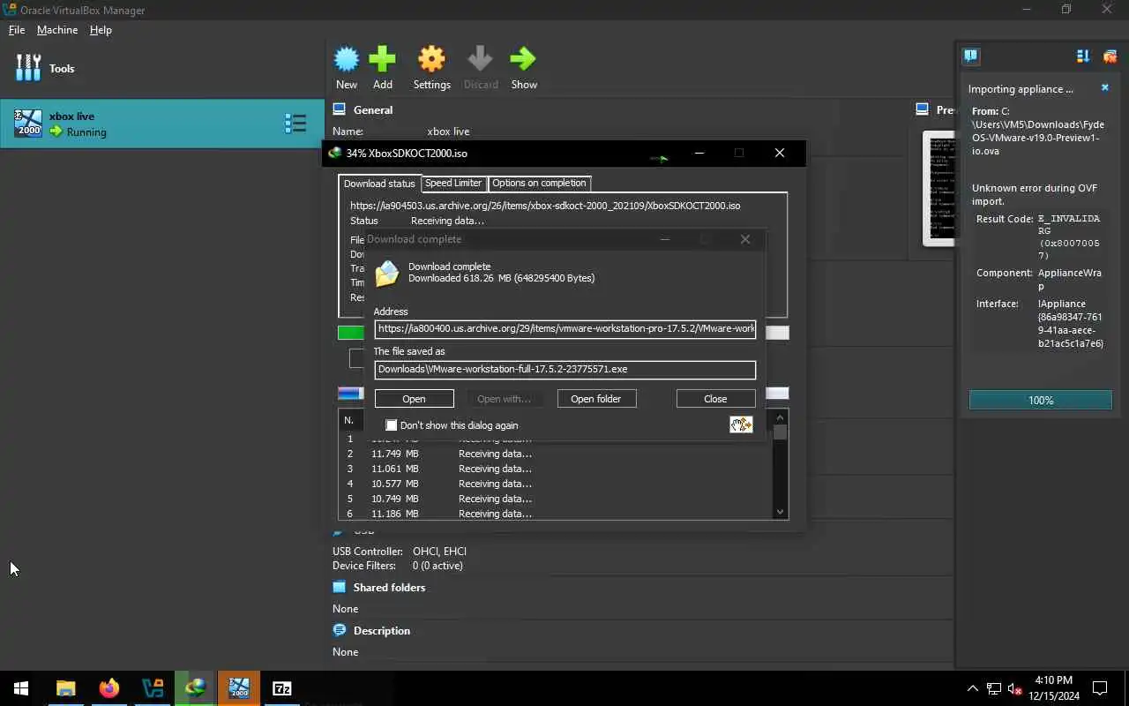The width and height of the screenshot is (1129, 706).
Task: Click the sort arrows icon in notification panel
Action: click(x=1082, y=56)
